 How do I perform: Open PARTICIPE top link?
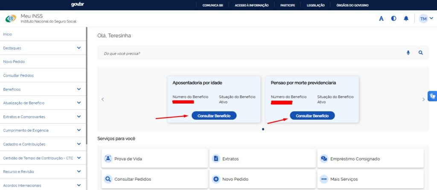pyautogui.click(x=288, y=5)
